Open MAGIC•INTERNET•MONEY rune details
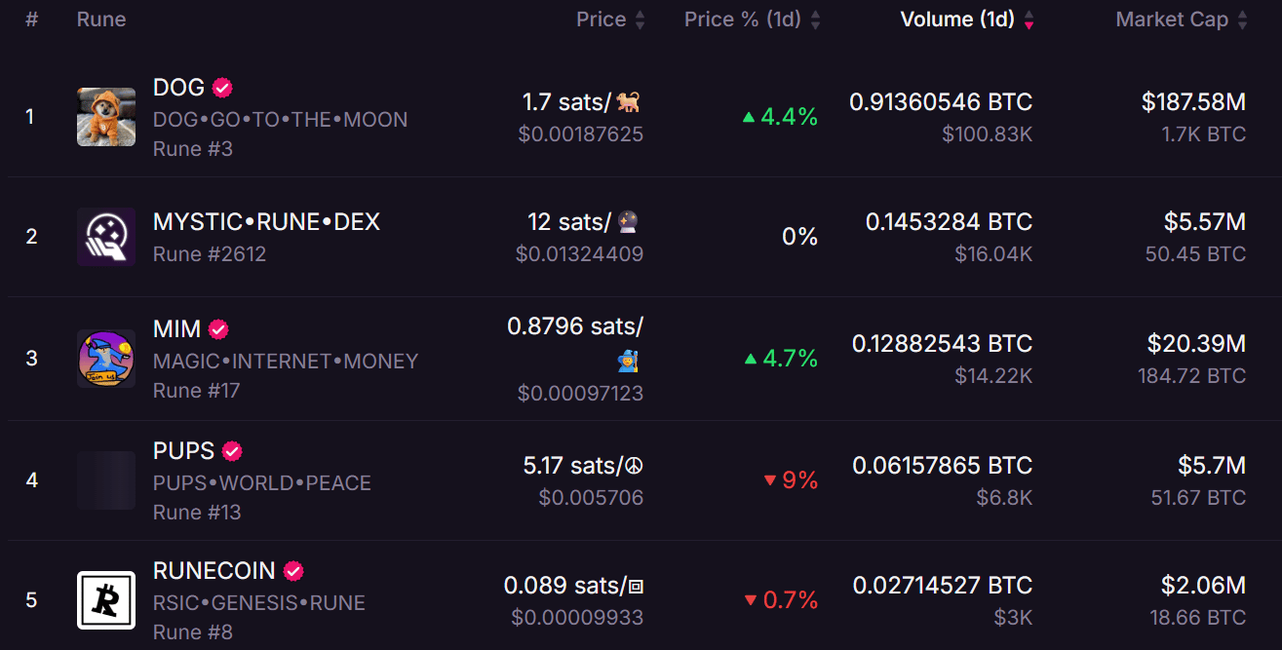The width and height of the screenshot is (1282, 650). 286,362
